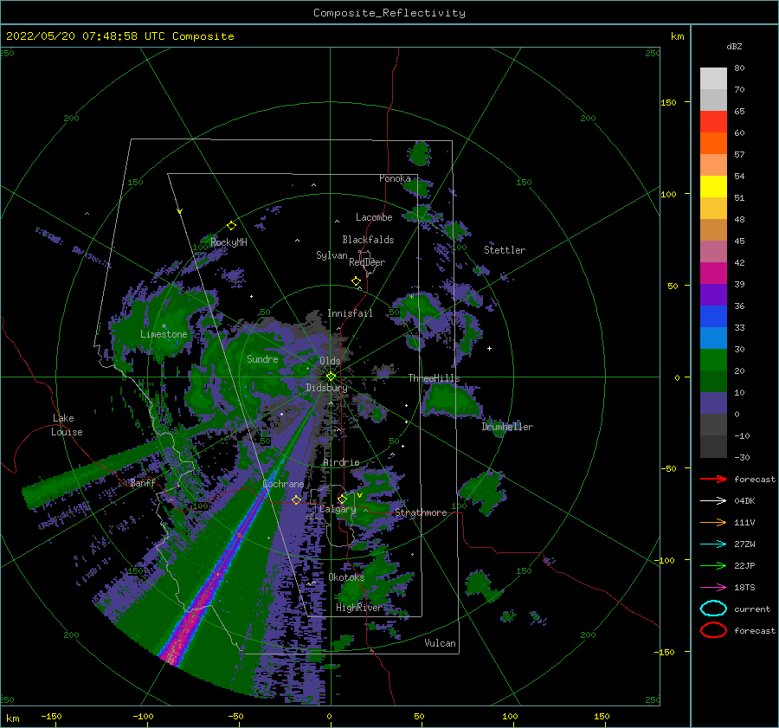Choose the magenta 39–42 dBZ swatch
The height and width of the screenshot is (728, 779).
(x=713, y=273)
